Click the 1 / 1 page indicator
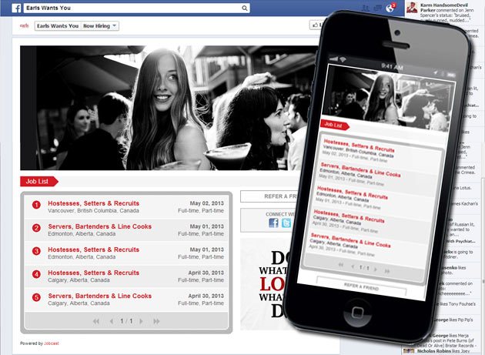 [126, 321]
